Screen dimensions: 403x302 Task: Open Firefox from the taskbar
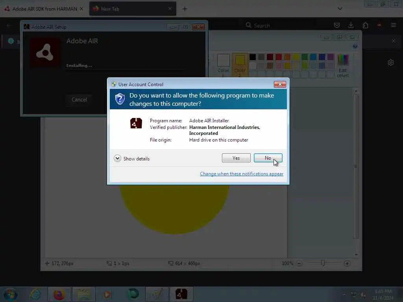[59, 294]
